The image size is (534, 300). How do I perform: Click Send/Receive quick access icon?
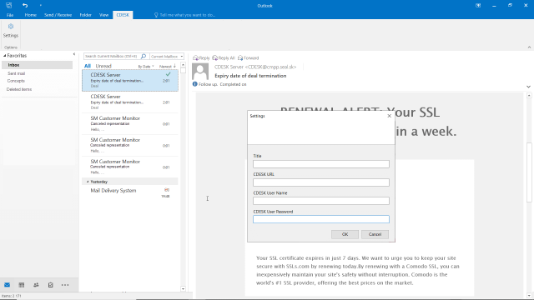pyautogui.click(x=9, y=6)
